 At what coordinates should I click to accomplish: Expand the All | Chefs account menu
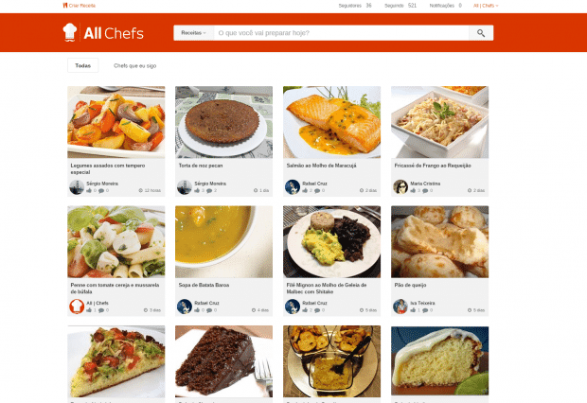pyautogui.click(x=486, y=6)
